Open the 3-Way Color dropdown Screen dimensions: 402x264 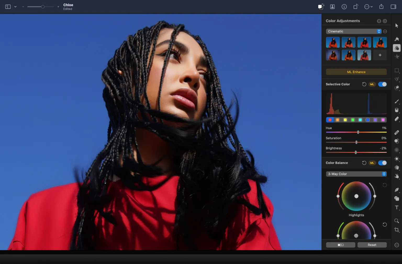356,174
